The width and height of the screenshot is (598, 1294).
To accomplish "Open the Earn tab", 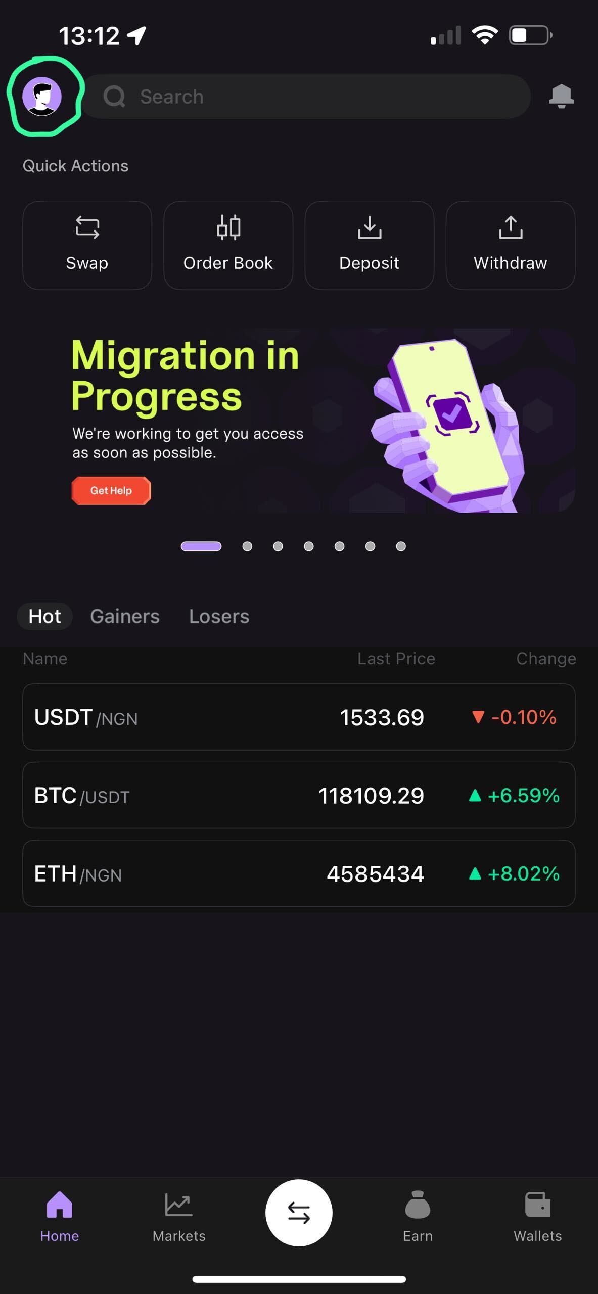I will point(418,1217).
